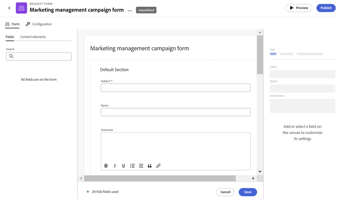The width and height of the screenshot is (338, 199).
Task: Click the Name settings field
Action: tap(302, 88)
